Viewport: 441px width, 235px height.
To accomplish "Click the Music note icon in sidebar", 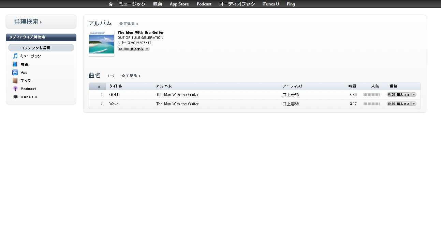I will (x=15, y=56).
